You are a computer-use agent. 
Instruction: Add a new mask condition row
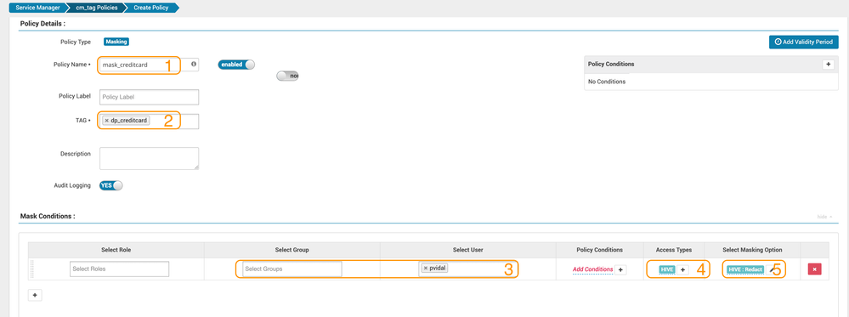pos(35,295)
